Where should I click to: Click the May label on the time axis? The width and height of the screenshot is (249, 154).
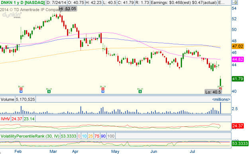pos(115,151)
